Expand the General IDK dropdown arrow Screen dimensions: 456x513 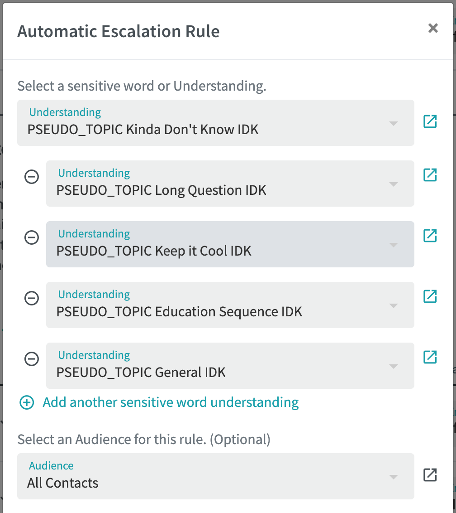[394, 367]
